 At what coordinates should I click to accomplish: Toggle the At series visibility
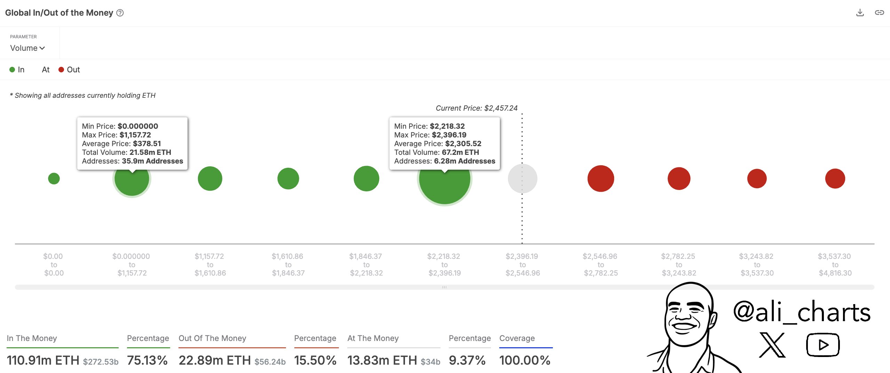pos(45,69)
